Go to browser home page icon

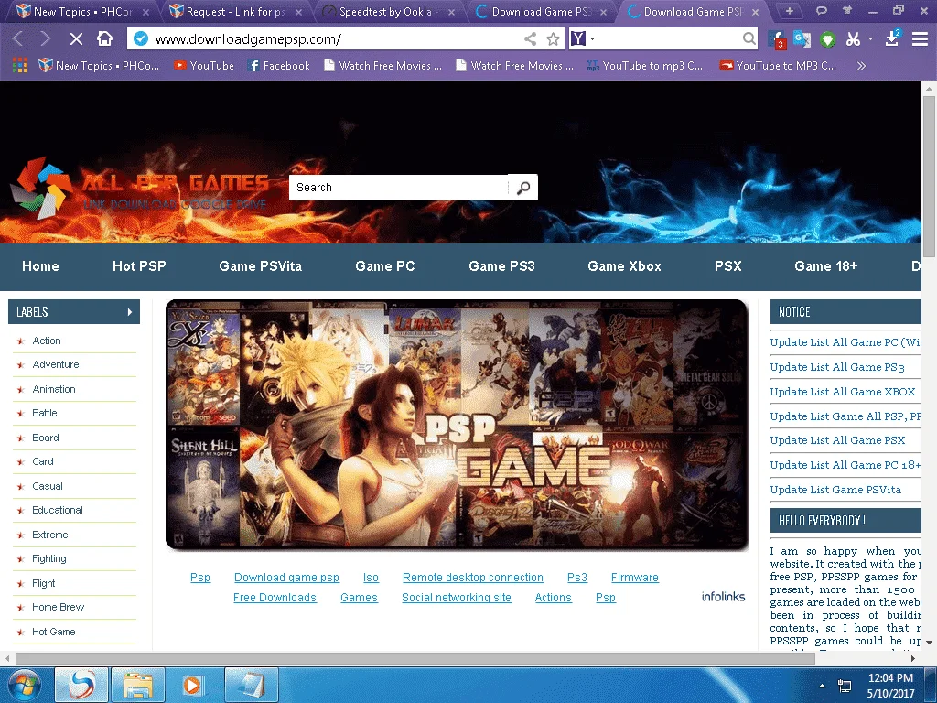coord(104,38)
